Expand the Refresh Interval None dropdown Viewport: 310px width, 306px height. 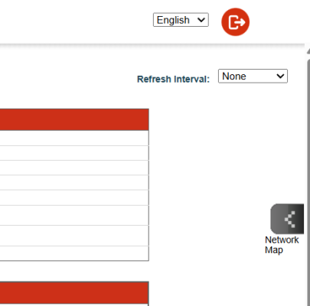tap(253, 76)
